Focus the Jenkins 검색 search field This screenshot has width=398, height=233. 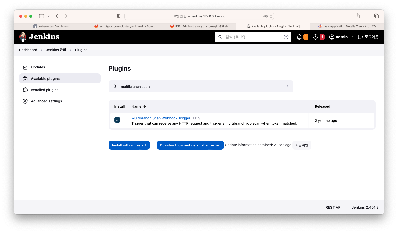(x=253, y=37)
